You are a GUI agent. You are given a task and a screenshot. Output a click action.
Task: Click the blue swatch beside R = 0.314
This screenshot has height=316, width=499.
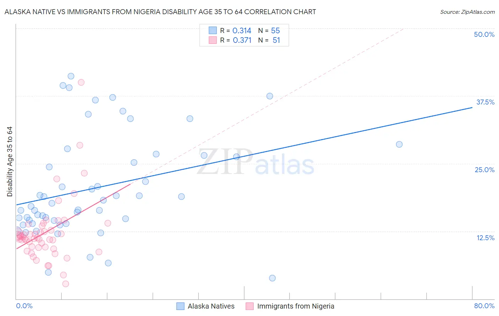[213, 30]
